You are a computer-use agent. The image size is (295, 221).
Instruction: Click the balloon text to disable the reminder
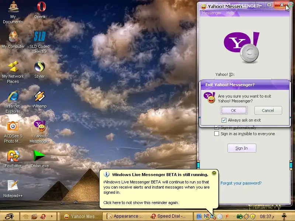pos(141,203)
